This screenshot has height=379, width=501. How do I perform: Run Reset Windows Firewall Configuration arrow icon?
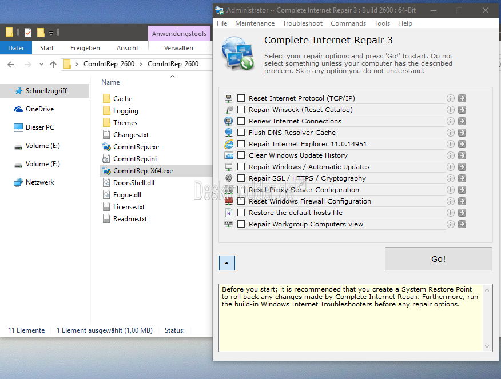pos(462,201)
